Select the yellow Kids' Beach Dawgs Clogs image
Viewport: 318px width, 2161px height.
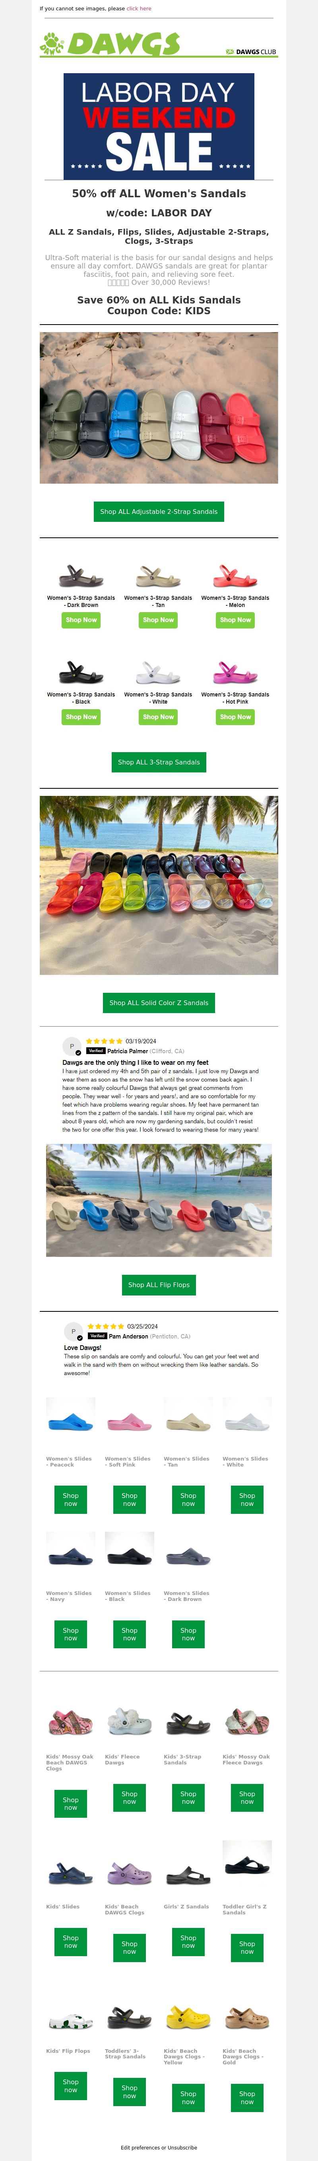[x=188, y=2017]
